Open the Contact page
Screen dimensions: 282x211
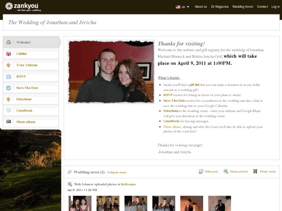(x=262, y=7)
